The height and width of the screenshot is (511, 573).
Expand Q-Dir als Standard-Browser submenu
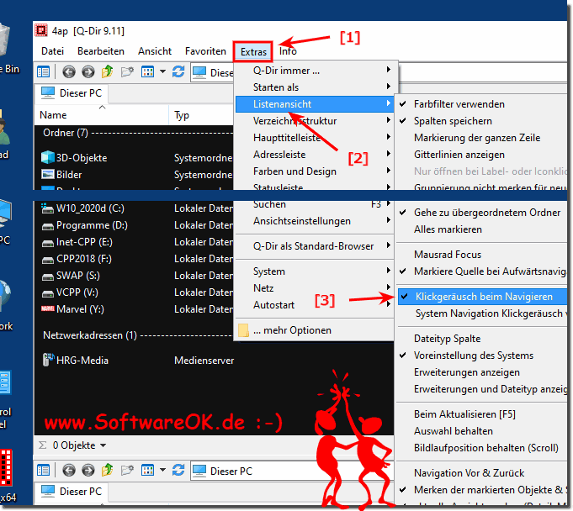(x=315, y=246)
